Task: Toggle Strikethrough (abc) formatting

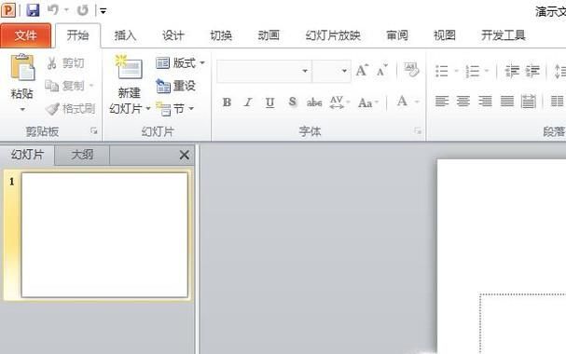Action: click(314, 102)
